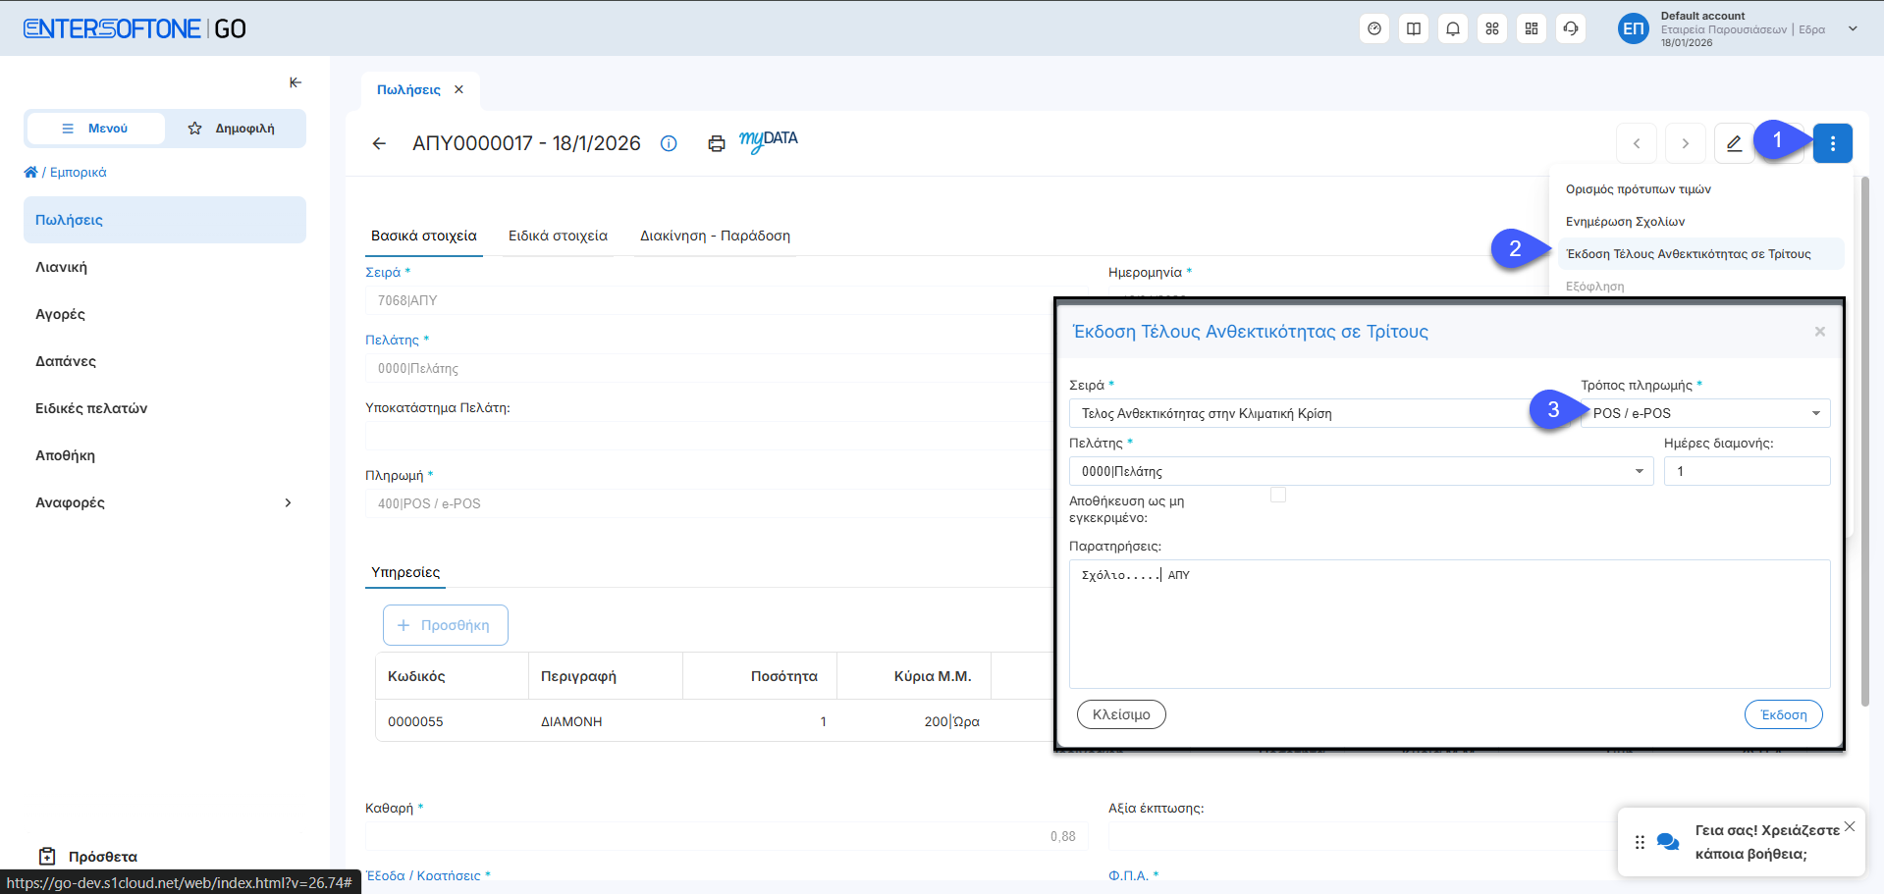Open the myDATA icon
Image resolution: width=1884 pixels, height=894 pixels.
[768, 141]
